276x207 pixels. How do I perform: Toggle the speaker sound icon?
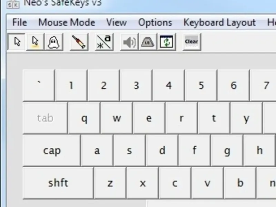tap(129, 42)
